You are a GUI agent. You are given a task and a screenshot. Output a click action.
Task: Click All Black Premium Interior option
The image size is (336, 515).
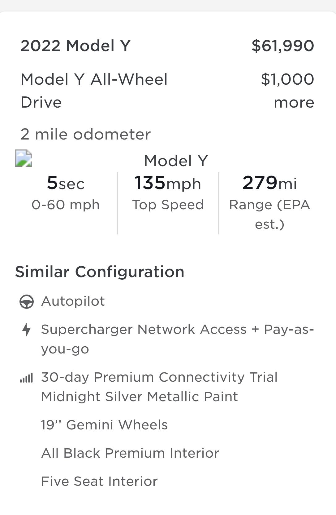(x=130, y=453)
